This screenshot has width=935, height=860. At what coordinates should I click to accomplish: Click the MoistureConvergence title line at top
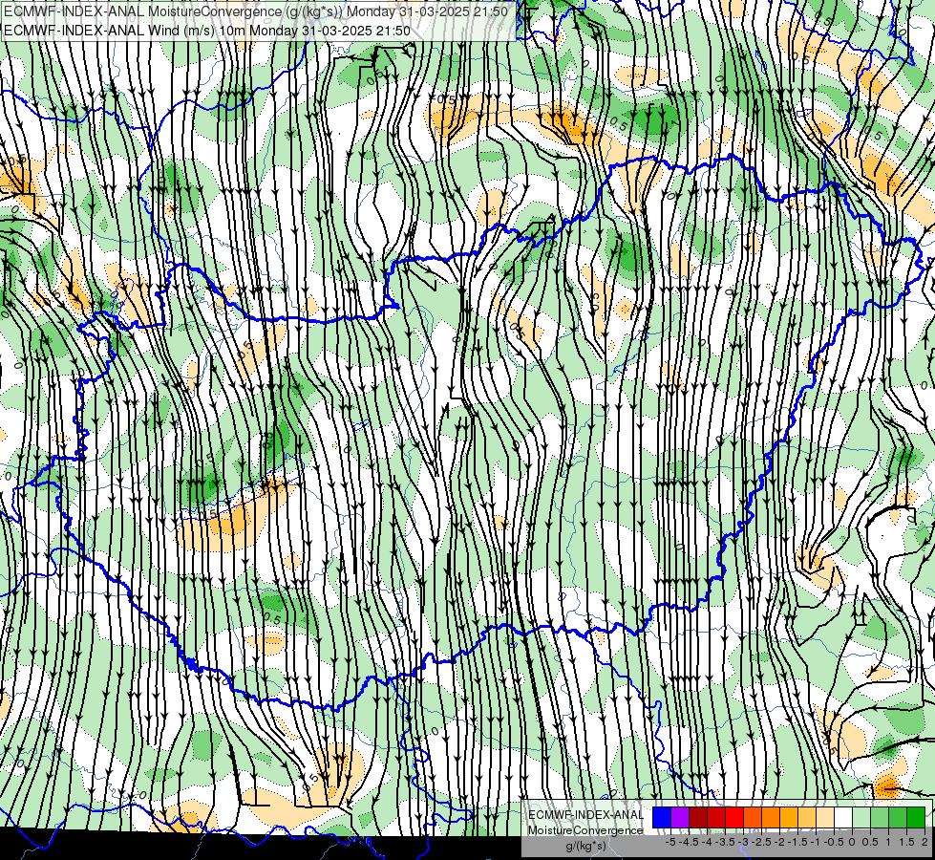256,11
